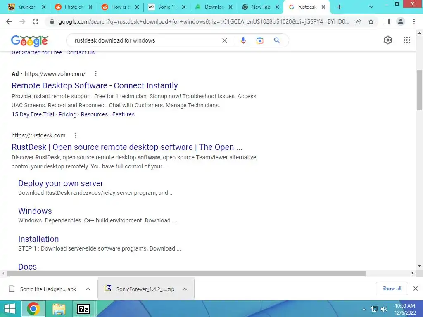Open options for the zoho.com ad
The width and height of the screenshot is (423, 317).
(x=96, y=73)
